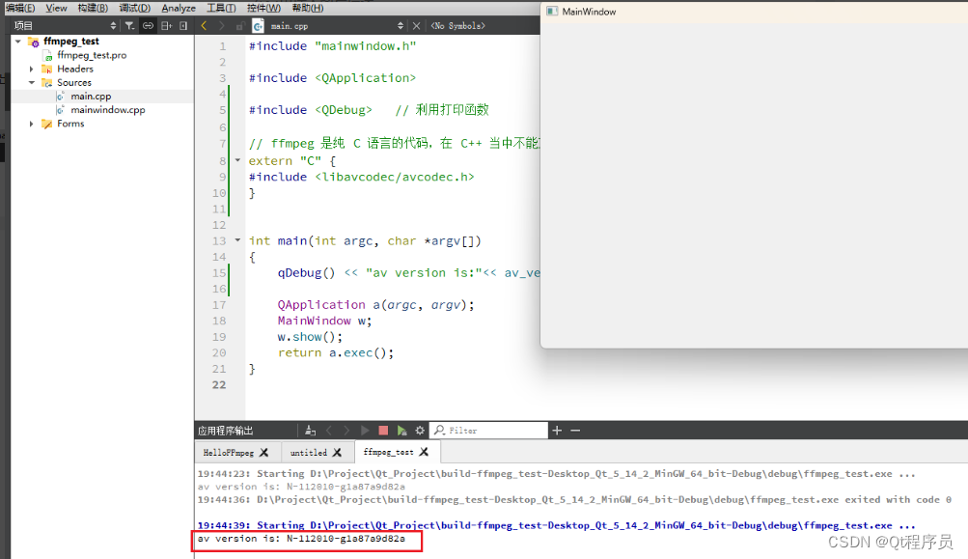
Task: Open the View menu
Action: (56, 7)
